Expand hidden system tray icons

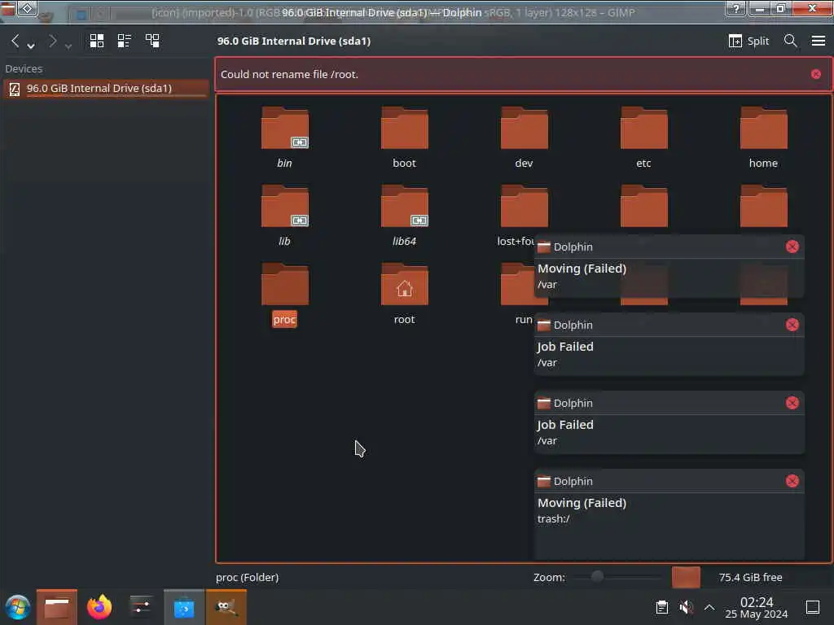[709, 607]
